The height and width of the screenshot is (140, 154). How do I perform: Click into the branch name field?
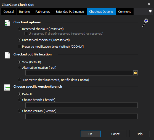click(81, 105)
